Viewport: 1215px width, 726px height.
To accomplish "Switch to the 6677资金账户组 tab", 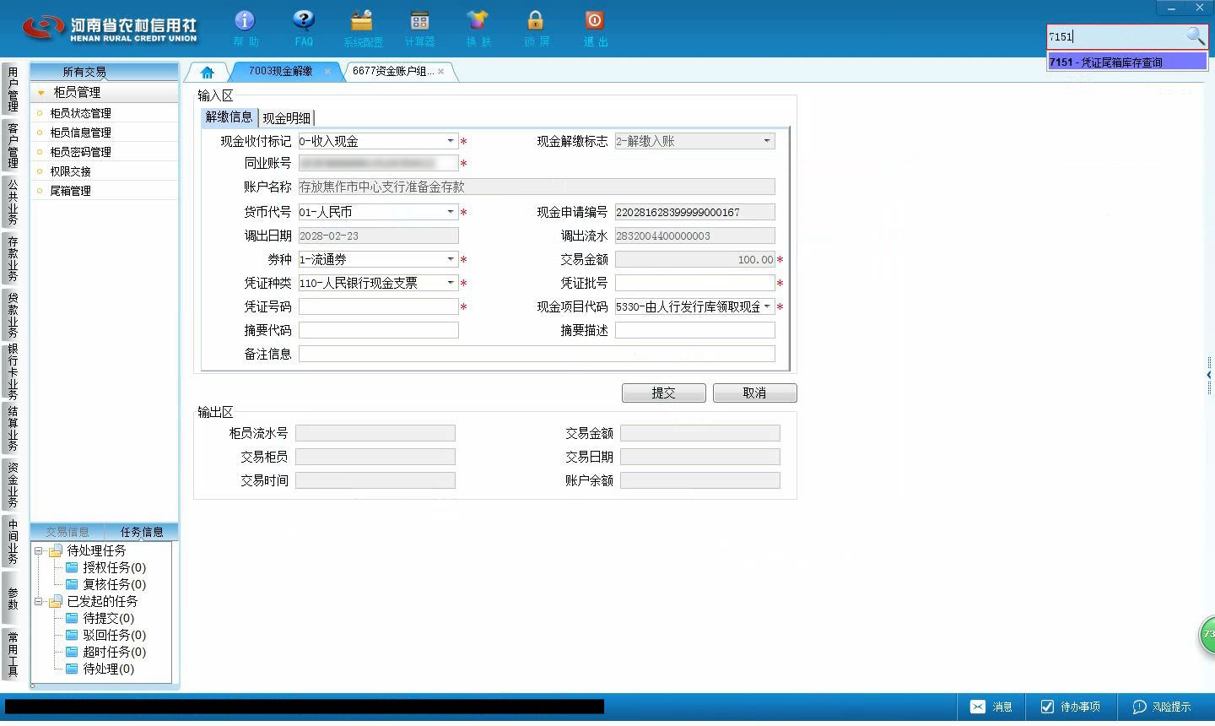I will point(393,71).
